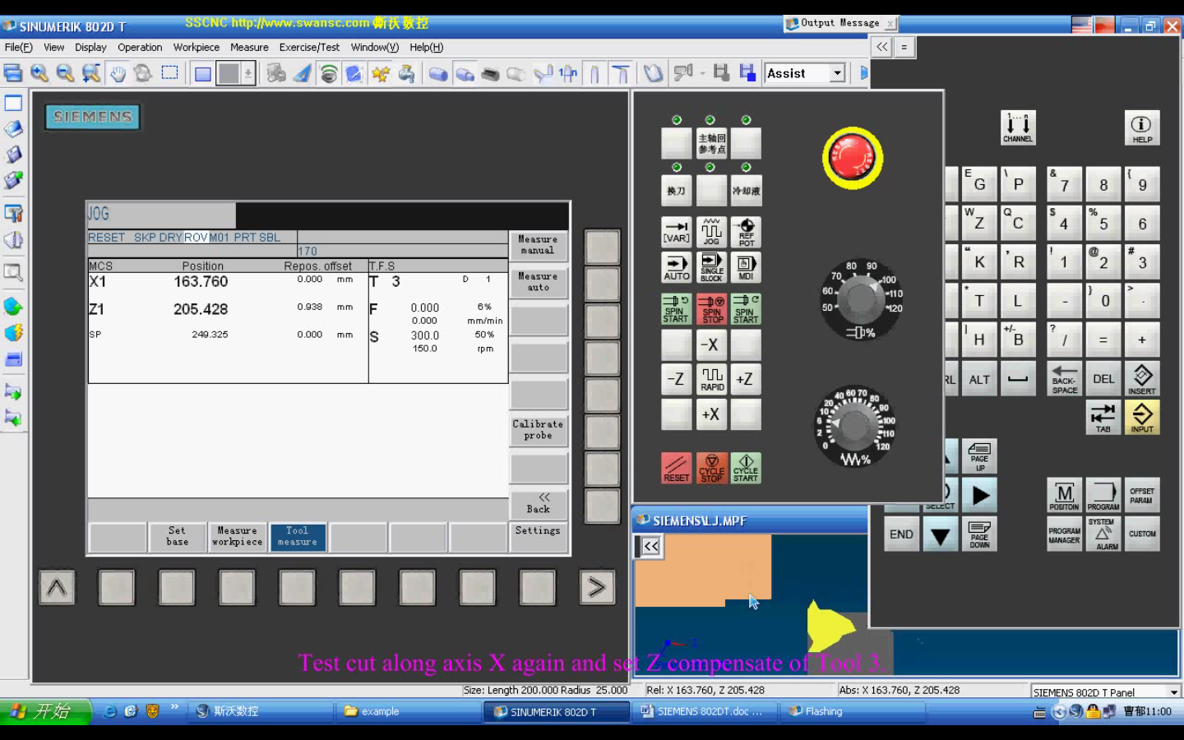Click the zoom in magnifier tool
1184x740 pixels.
pos(39,73)
